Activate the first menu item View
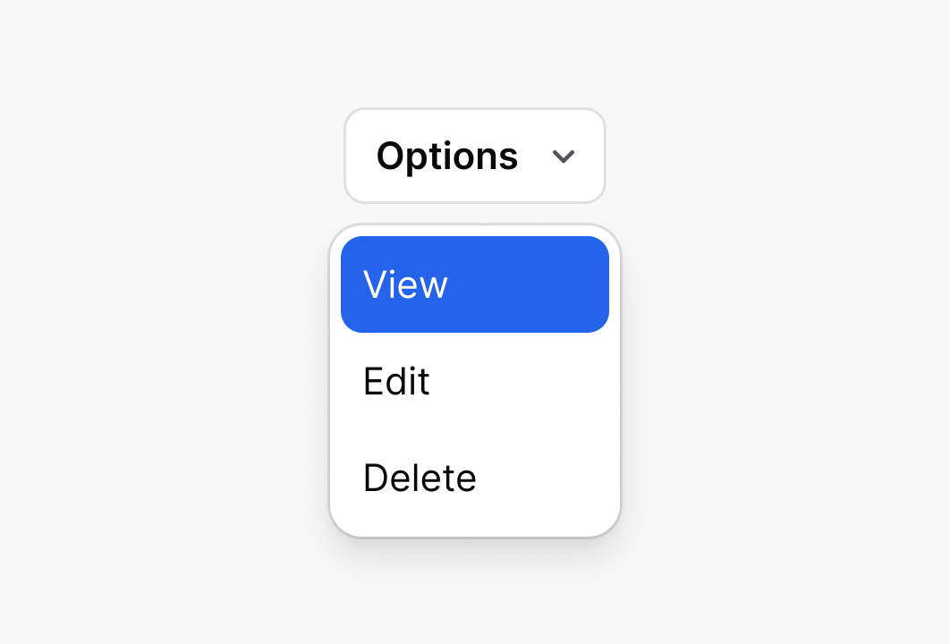Image resolution: width=950 pixels, height=644 pixels. [x=474, y=284]
